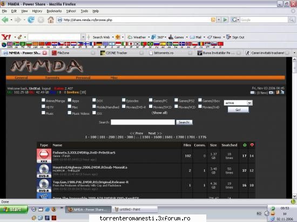Expand address bar history dropdown
297x222 pixels.
tap(219, 19)
